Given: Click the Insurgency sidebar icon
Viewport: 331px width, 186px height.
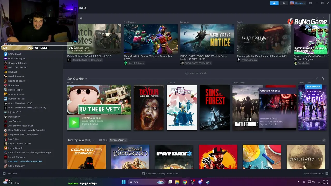Looking at the screenshot, I should 6,117.
